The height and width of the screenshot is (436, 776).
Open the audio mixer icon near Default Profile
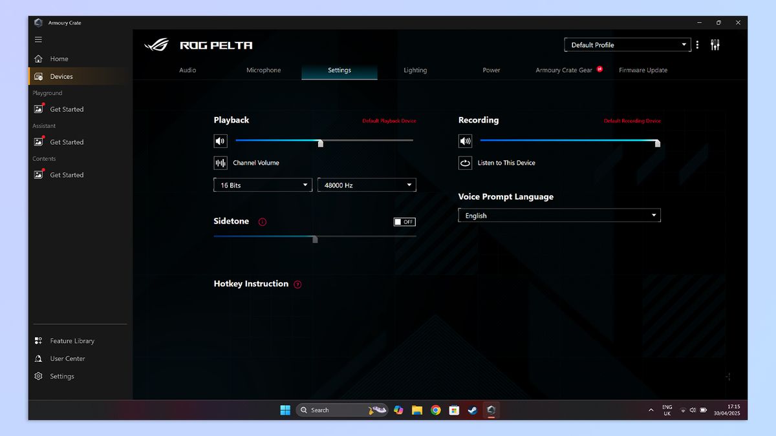[x=715, y=45]
